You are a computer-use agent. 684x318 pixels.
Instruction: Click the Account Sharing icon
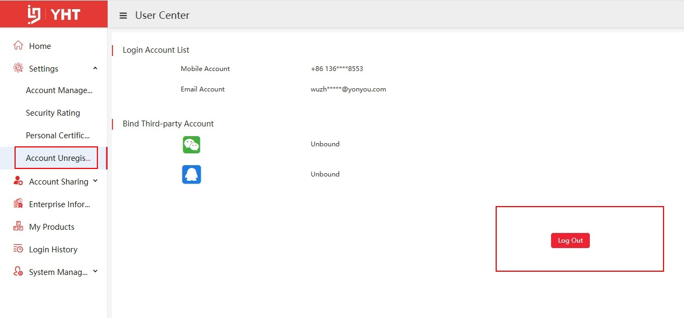(x=18, y=181)
